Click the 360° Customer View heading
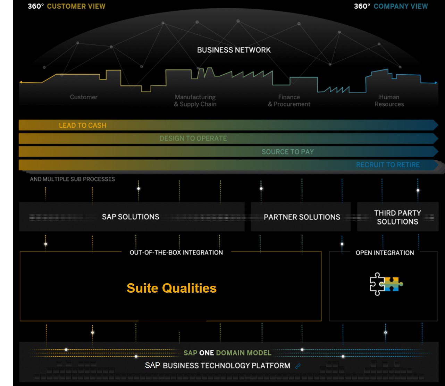The image size is (445, 386). click(67, 6)
